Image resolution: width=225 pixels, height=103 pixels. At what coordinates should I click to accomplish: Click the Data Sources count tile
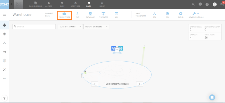(196, 28)
